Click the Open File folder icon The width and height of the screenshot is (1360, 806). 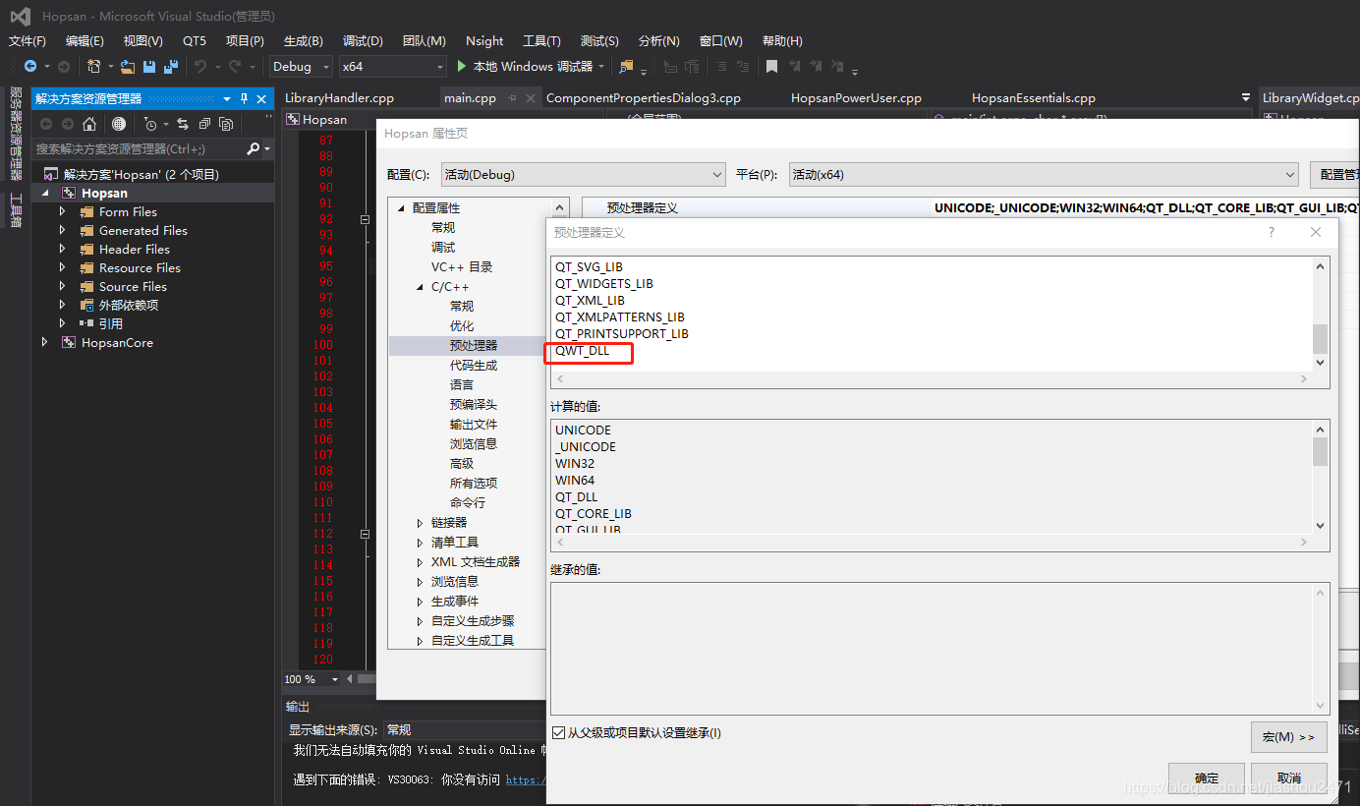[129, 67]
